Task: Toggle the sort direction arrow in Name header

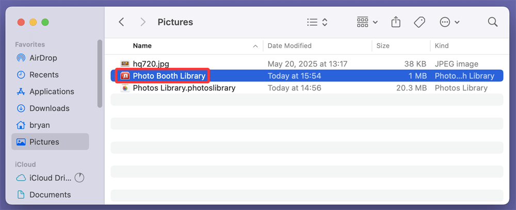Action: pyautogui.click(x=255, y=46)
